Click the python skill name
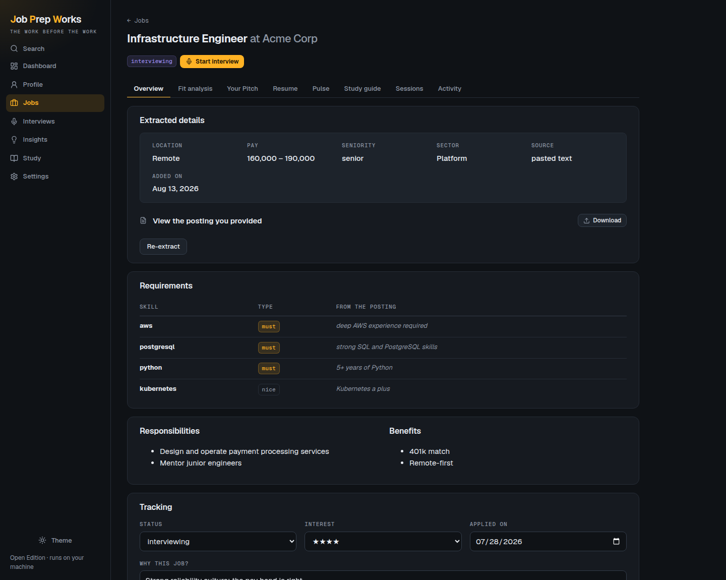 pos(151,368)
